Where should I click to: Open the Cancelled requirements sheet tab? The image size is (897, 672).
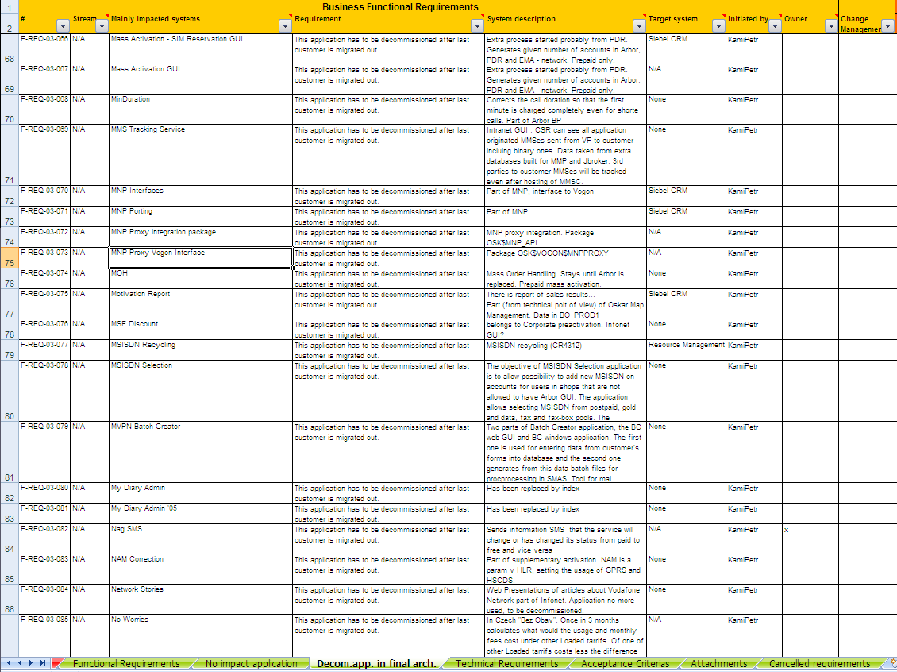[819, 664]
